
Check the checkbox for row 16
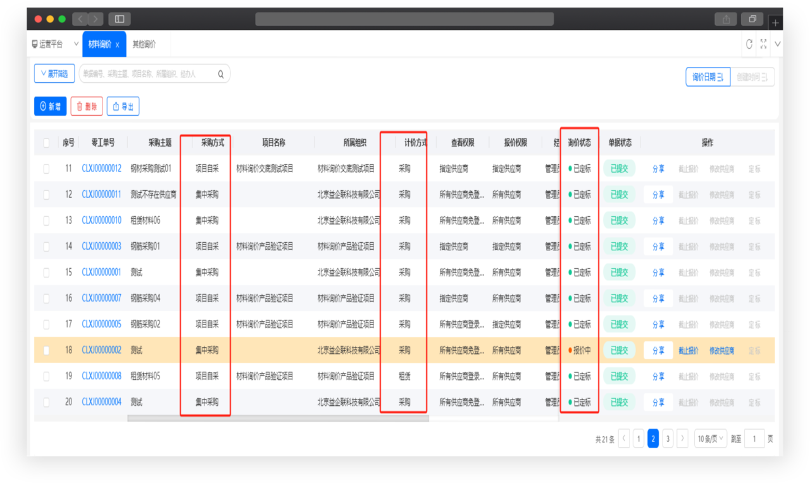coord(46,298)
